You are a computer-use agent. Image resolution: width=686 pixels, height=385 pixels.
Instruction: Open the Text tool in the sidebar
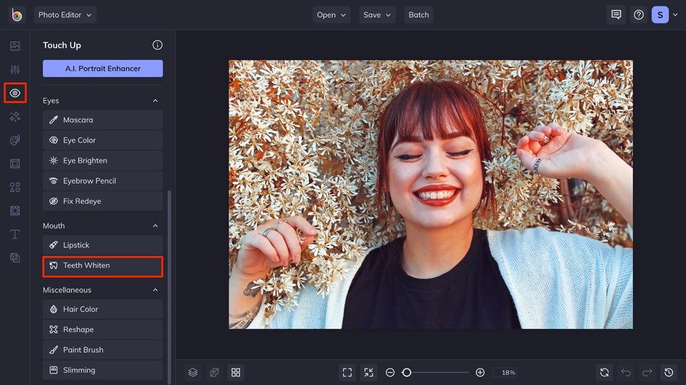click(x=15, y=234)
